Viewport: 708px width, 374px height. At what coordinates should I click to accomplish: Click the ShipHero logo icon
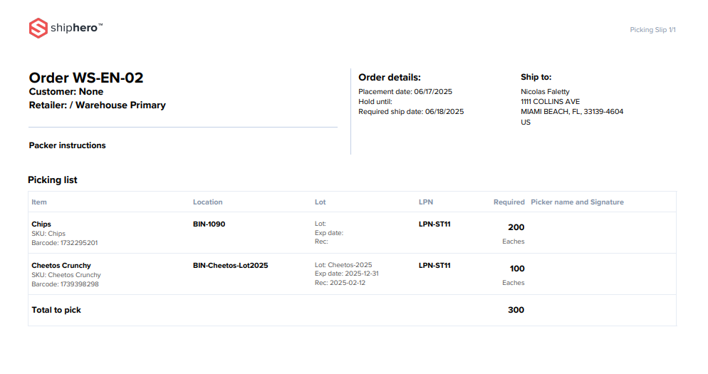[38, 28]
